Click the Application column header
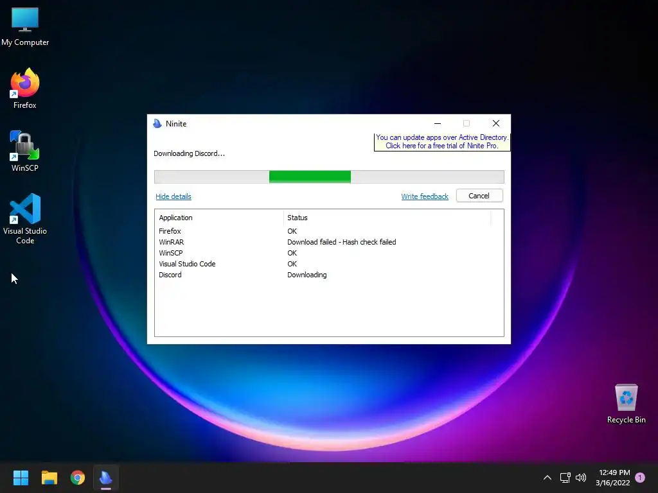 (x=219, y=218)
